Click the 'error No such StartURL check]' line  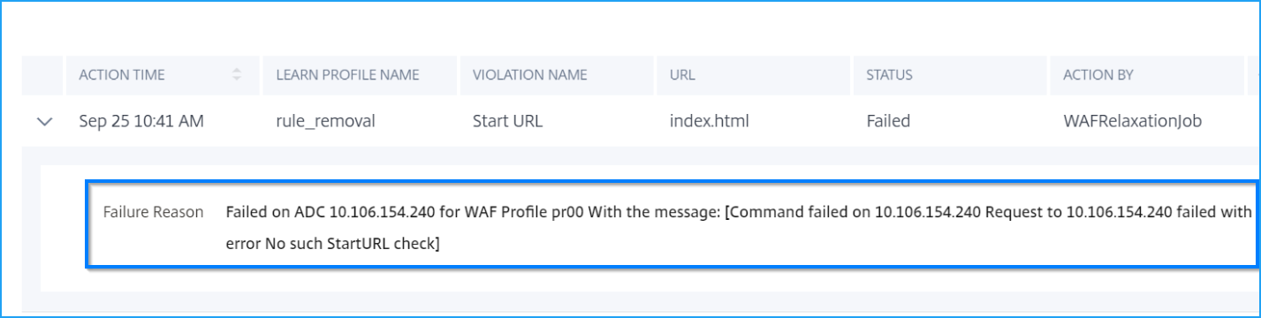pyautogui.click(x=332, y=245)
